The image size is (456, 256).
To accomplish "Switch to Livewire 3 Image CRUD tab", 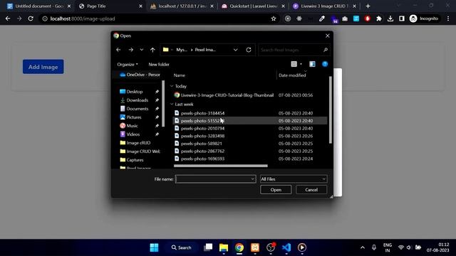I will click(x=324, y=6).
